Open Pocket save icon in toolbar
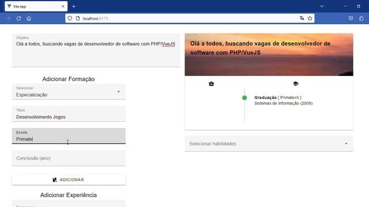369x207 pixels. tap(351, 18)
